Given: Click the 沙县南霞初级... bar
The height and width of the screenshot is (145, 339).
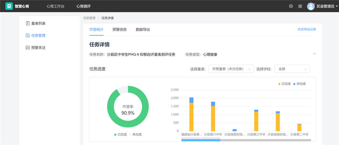Looking at the screenshot, I should [234, 130].
